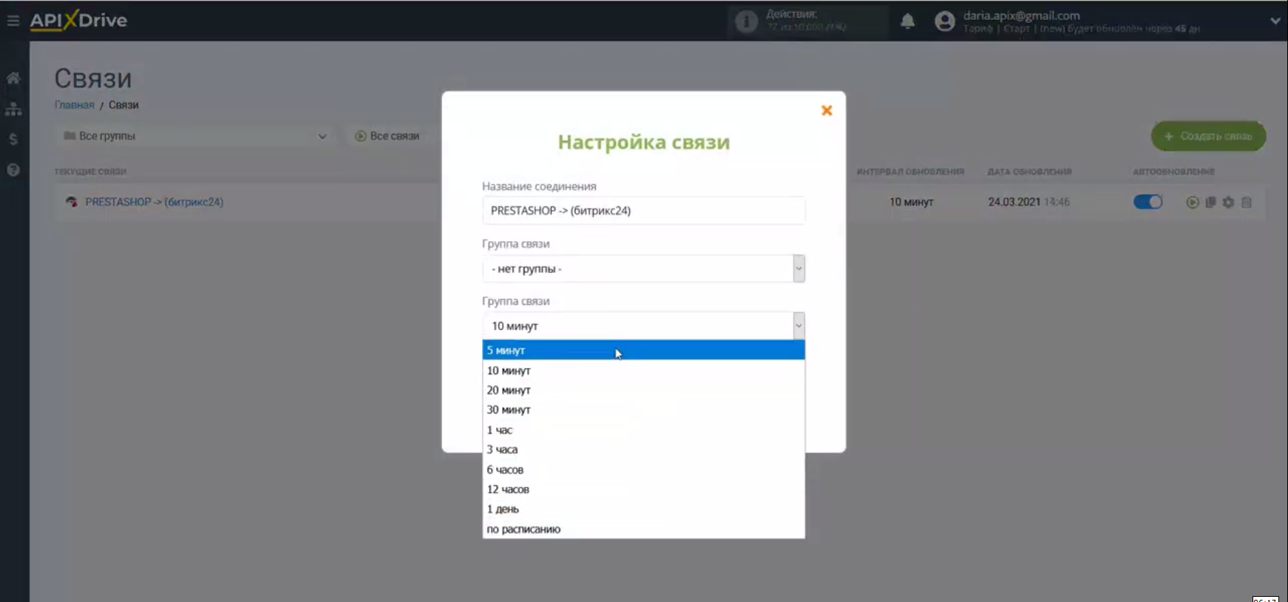The width and height of the screenshot is (1288, 602).
Task: Click the Создать связь button
Action: (x=1208, y=136)
